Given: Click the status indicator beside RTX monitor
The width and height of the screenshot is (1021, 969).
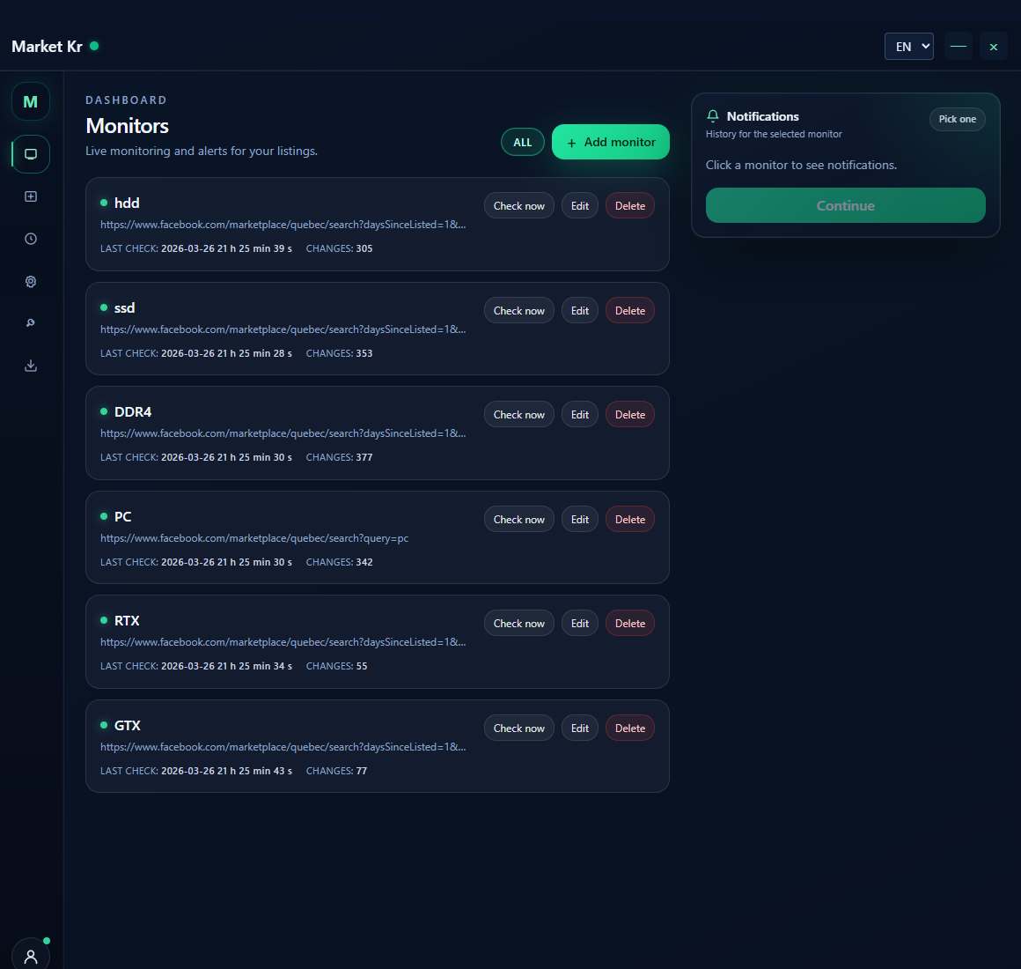Looking at the screenshot, I should coord(106,620).
